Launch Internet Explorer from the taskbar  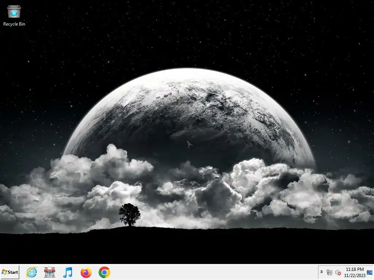[x=31, y=272]
